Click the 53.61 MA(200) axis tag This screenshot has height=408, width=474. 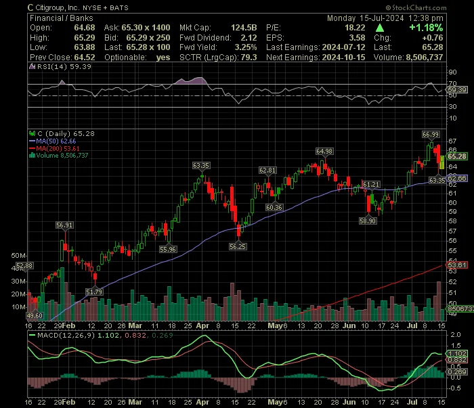(457, 265)
